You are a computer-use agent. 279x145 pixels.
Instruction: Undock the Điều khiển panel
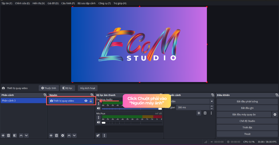[277, 95]
